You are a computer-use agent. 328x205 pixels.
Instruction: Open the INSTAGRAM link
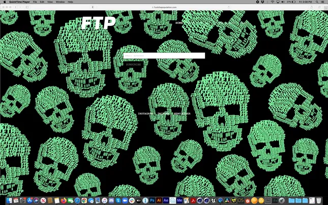[145, 113]
